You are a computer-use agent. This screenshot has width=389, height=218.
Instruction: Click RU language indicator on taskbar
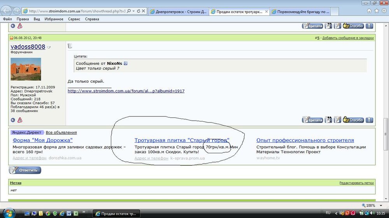[x=328, y=213]
